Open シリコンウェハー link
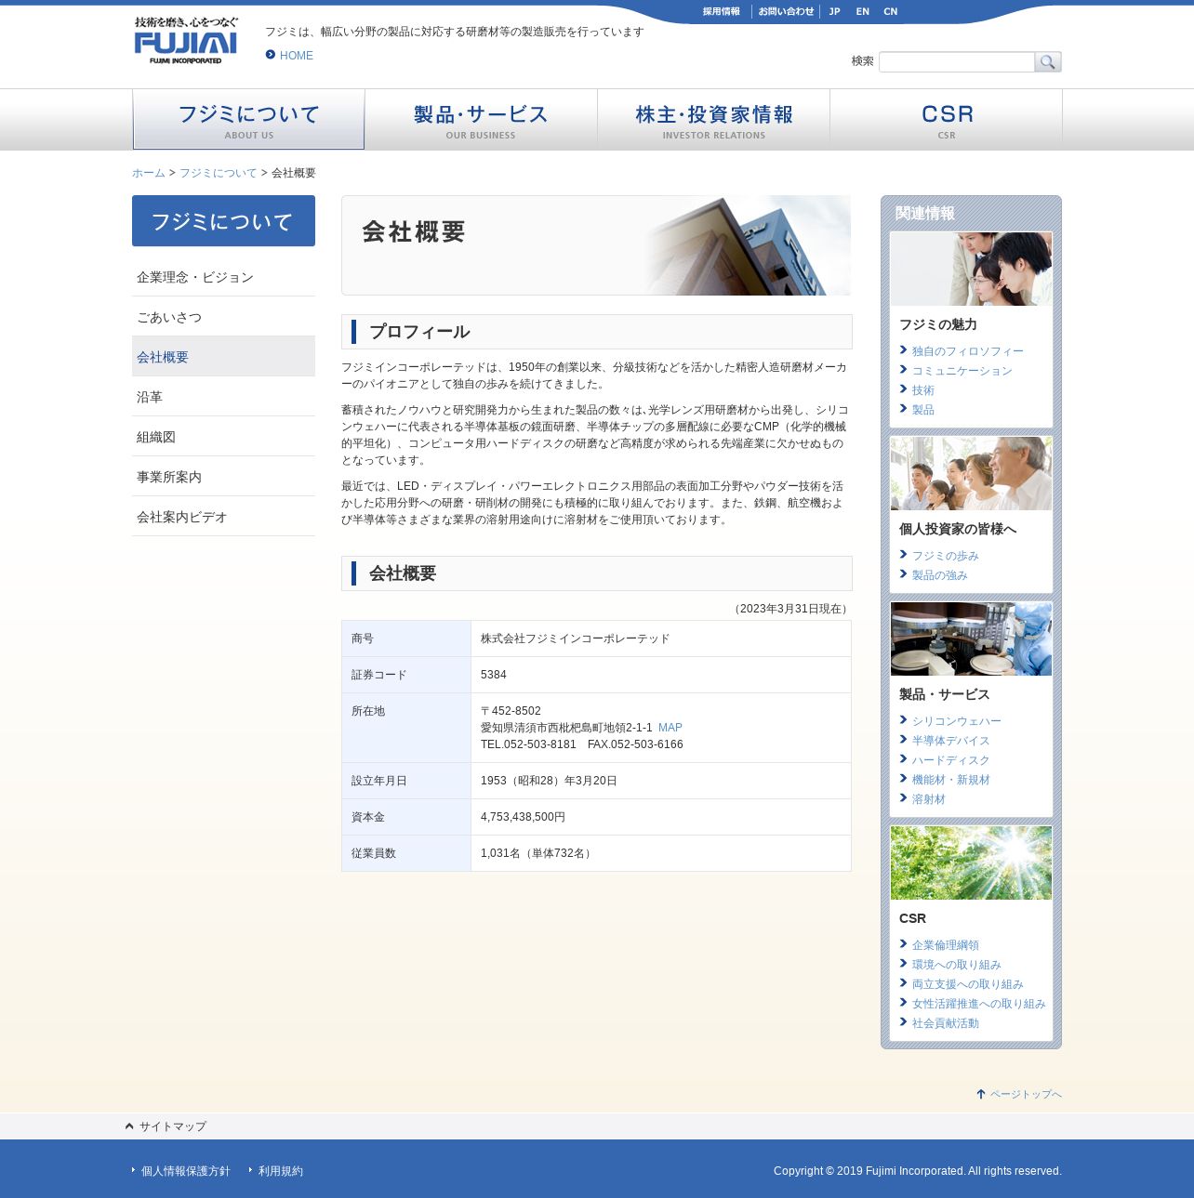This screenshot has height=1198, width=1194. (x=956, y=721)
